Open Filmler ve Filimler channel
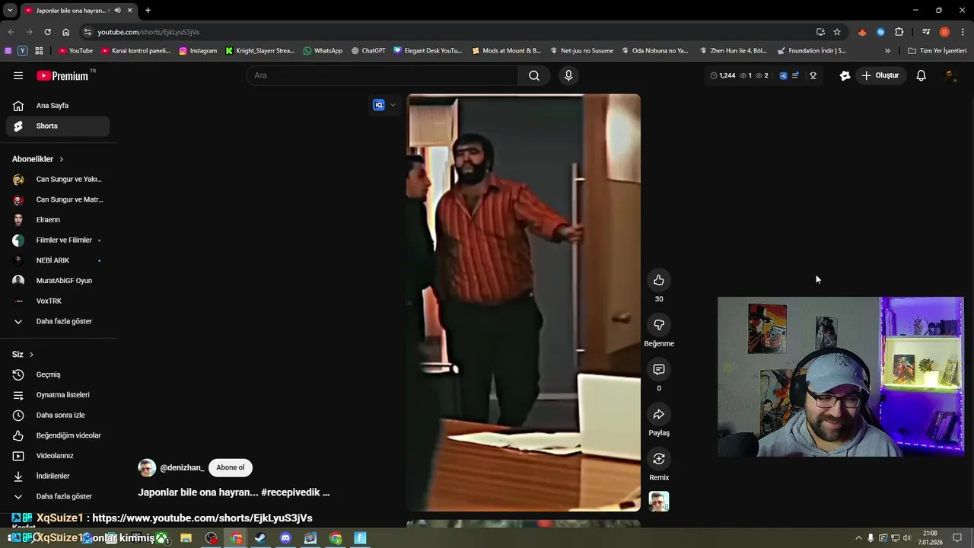This screenshot has height=548, width=974. (58, 240)
